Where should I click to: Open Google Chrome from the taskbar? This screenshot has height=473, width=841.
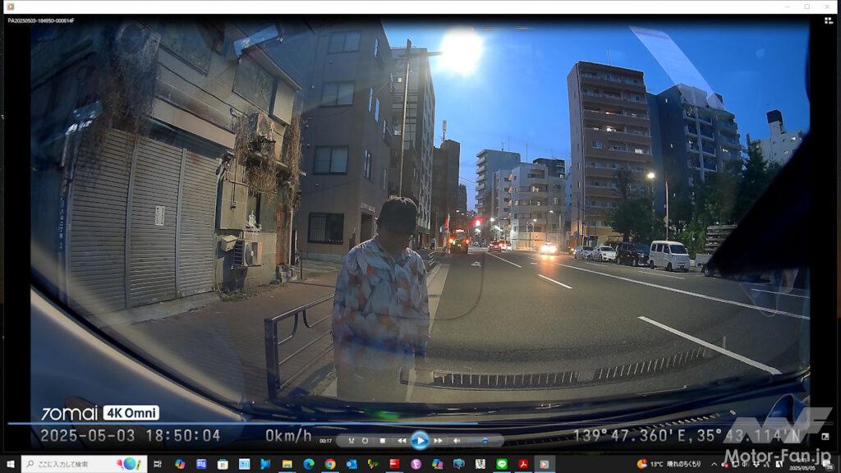(x=329, y=464)
